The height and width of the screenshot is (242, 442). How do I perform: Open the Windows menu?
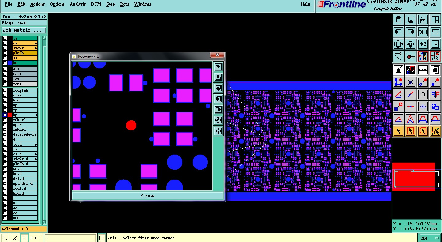143,4
